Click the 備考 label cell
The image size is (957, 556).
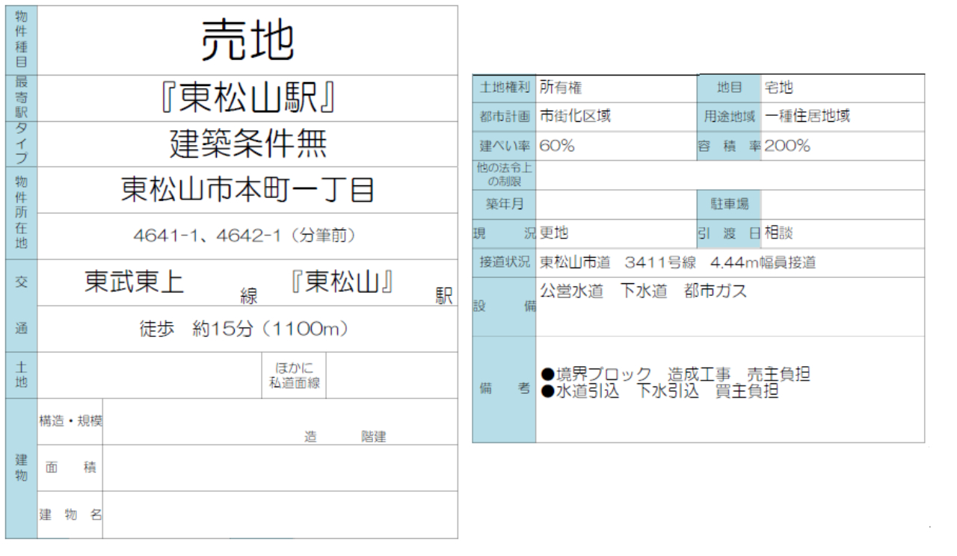coord(504,389)
